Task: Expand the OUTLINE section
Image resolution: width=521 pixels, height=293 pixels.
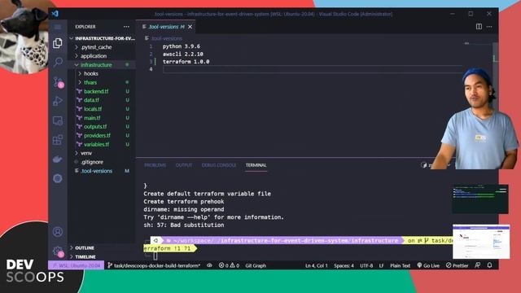Action: click(102, 247)
